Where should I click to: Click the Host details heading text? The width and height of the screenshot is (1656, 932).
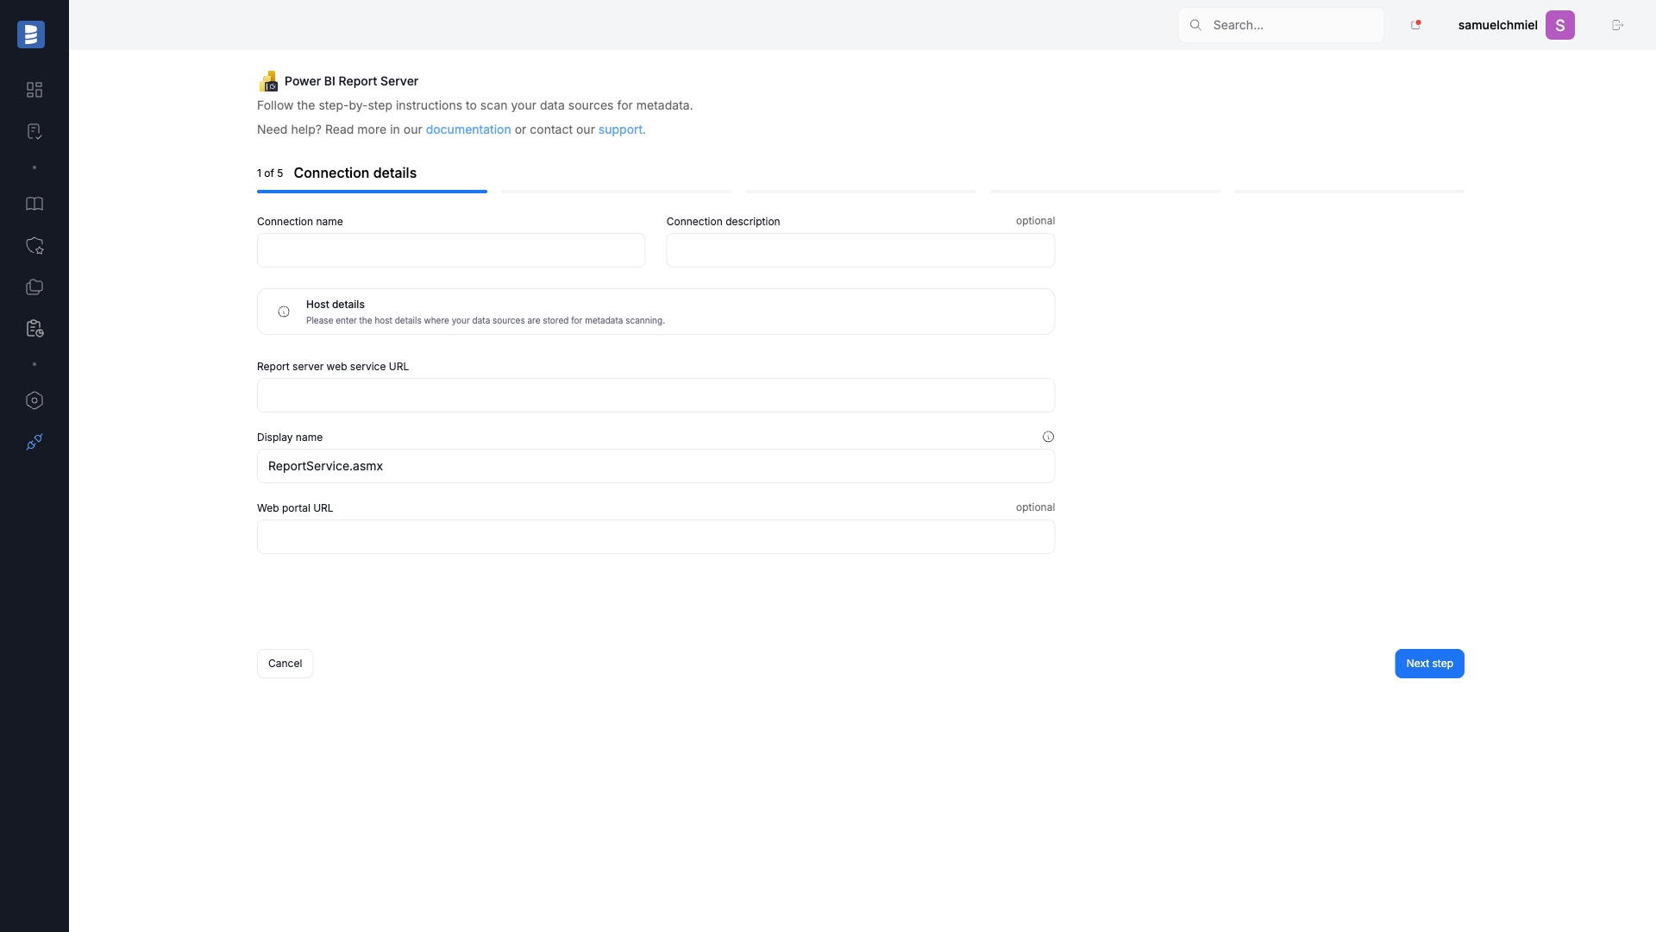point(336,305)
